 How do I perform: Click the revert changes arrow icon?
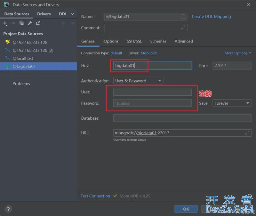[250, 196]
